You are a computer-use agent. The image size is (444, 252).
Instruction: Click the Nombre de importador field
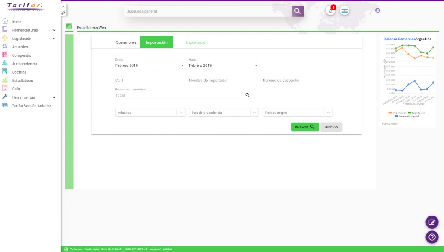pyautogui.click(x=224, y=81)
